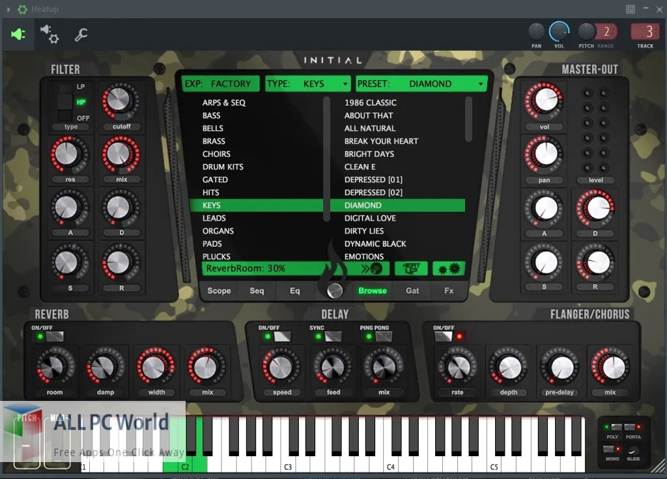Choose the 1986 CLASSIC preset
The image size is (667, 479).
(371, 102)
